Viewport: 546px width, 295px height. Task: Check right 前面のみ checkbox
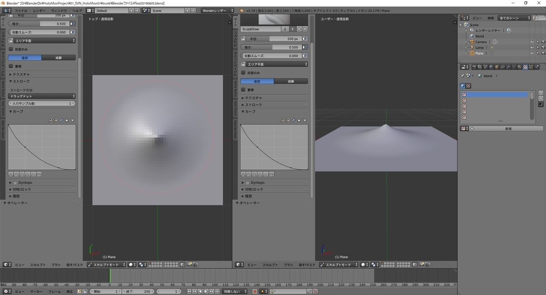243,73
